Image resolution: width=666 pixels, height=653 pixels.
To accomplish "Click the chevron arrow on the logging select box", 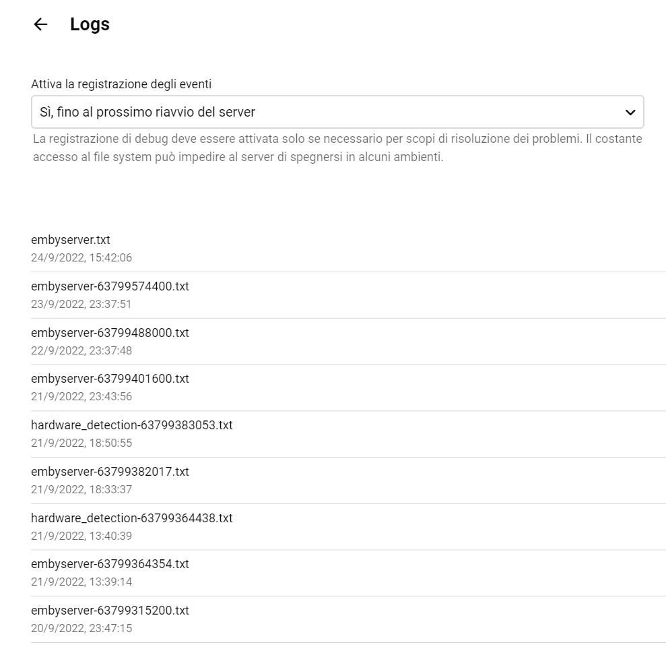I will point(630,112).
